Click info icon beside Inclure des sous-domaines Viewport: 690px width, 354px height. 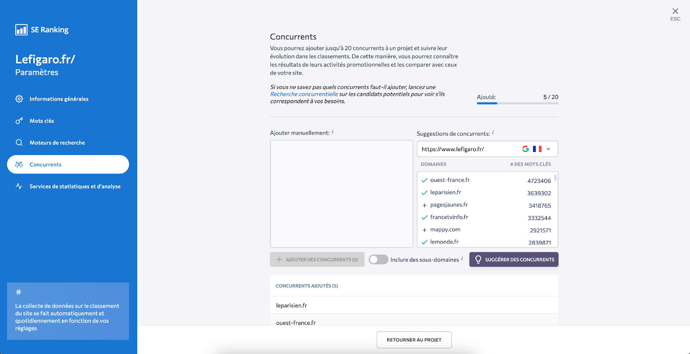click(x=462, y=259)
